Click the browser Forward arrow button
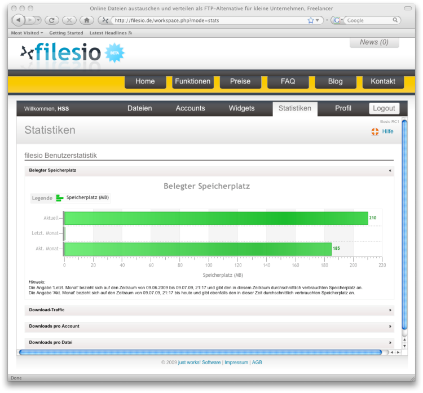423x393 pixels. click(x=30, y=20)
